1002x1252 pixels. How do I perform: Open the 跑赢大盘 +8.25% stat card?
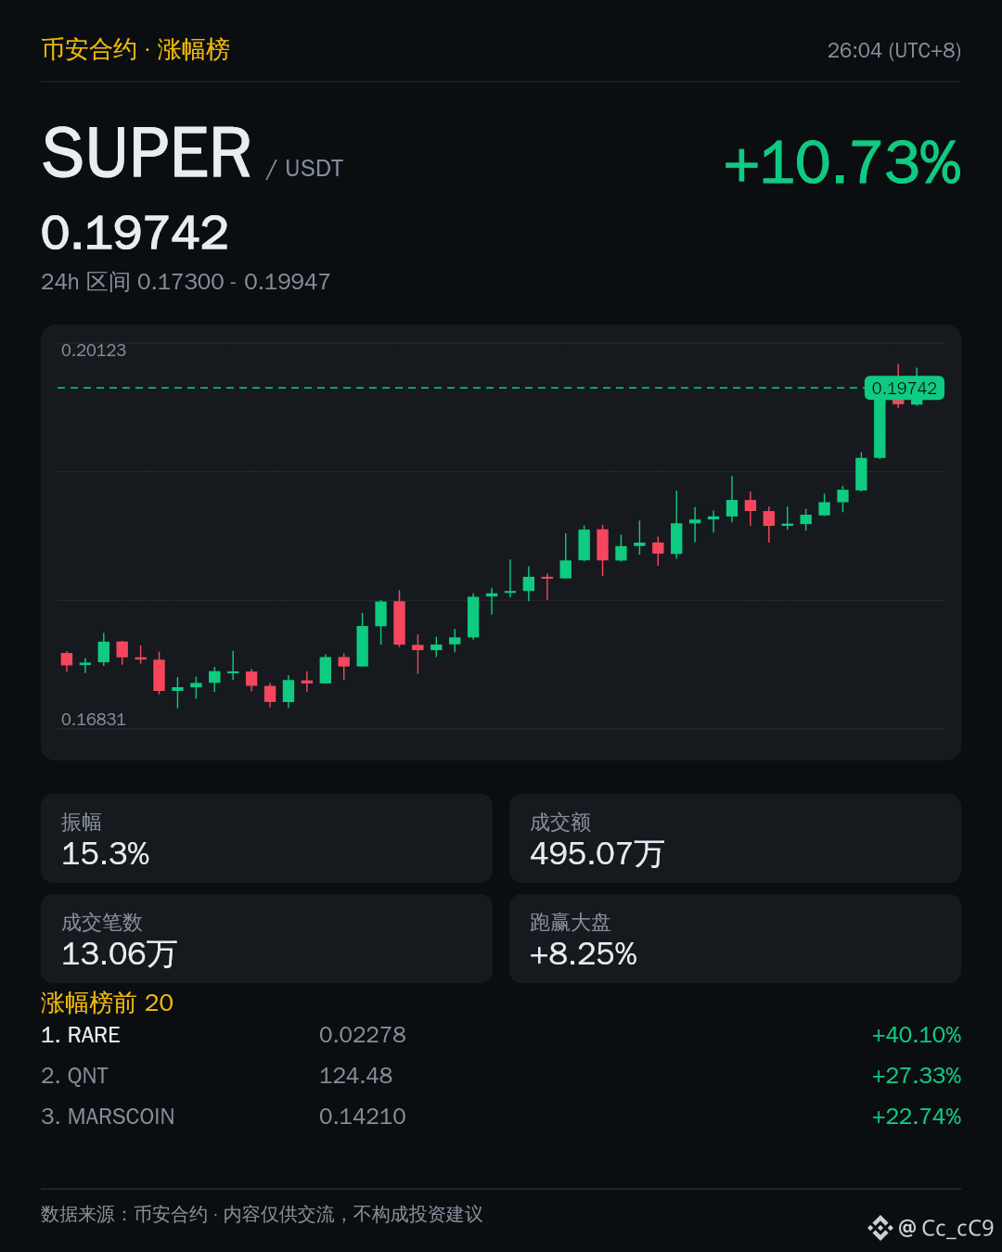735,939
